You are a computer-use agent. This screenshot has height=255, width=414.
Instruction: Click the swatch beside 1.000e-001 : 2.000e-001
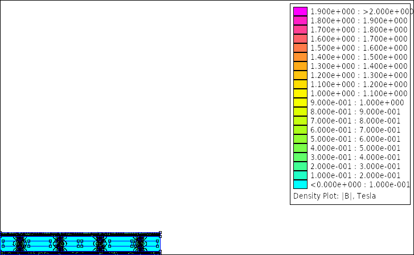point(301,175)
